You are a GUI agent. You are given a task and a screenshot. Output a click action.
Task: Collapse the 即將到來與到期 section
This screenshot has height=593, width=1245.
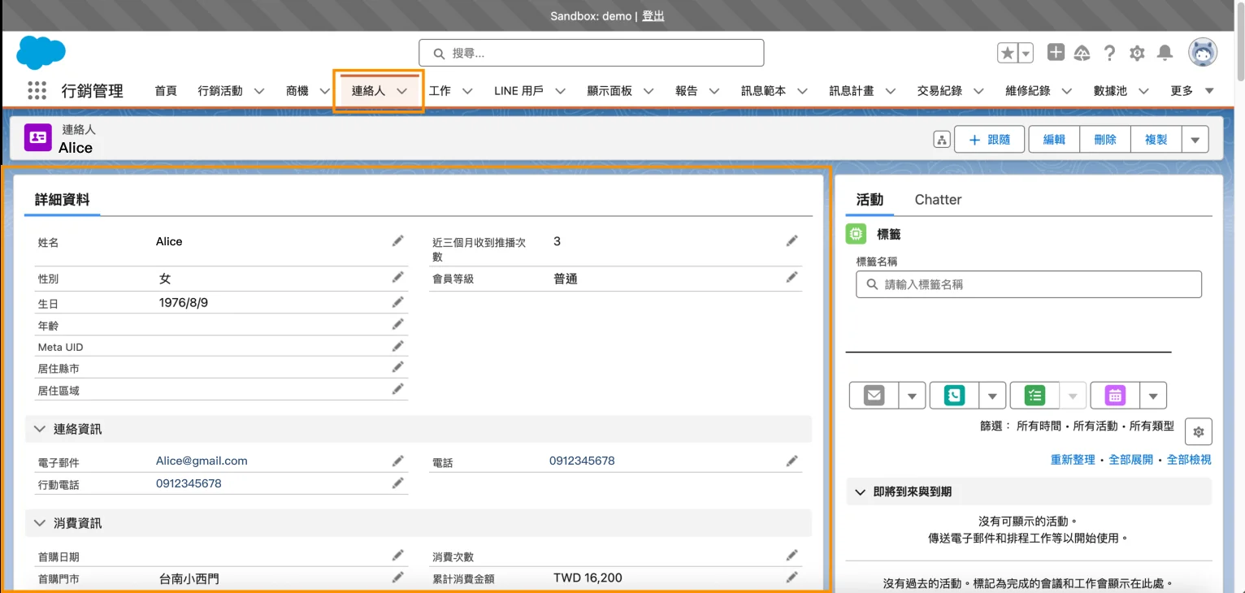[x=860, y=491]
